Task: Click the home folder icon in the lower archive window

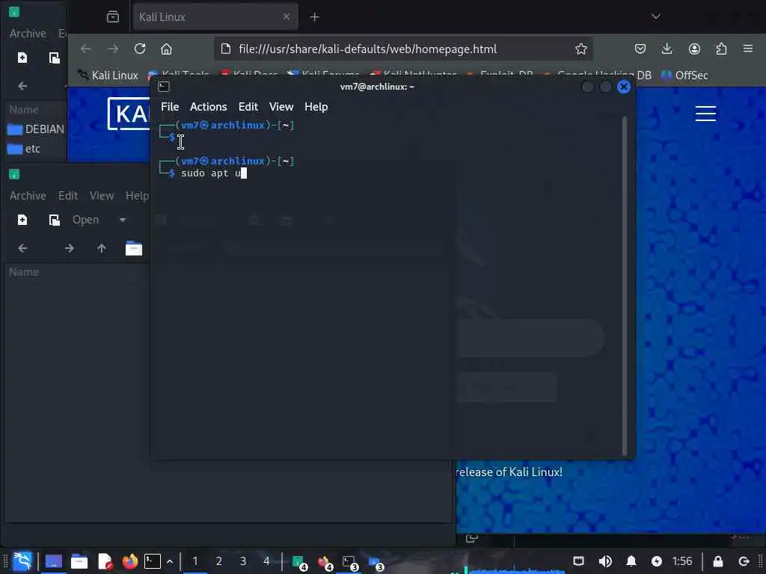Action: pyautogui.click(x=133, y=248)
